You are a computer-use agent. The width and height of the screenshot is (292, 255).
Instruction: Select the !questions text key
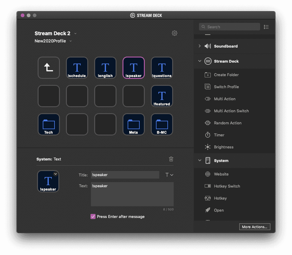[162, 68]
